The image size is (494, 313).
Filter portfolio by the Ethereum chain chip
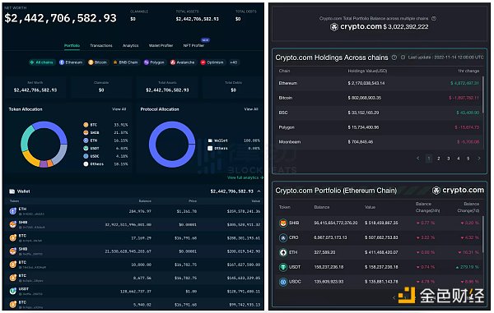click(x=71, y=62)
